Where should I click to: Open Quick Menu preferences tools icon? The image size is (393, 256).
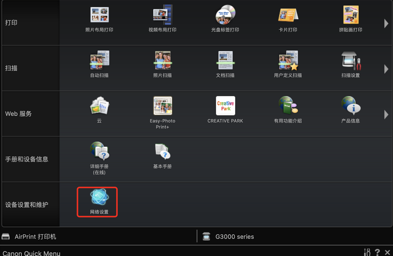367,252
